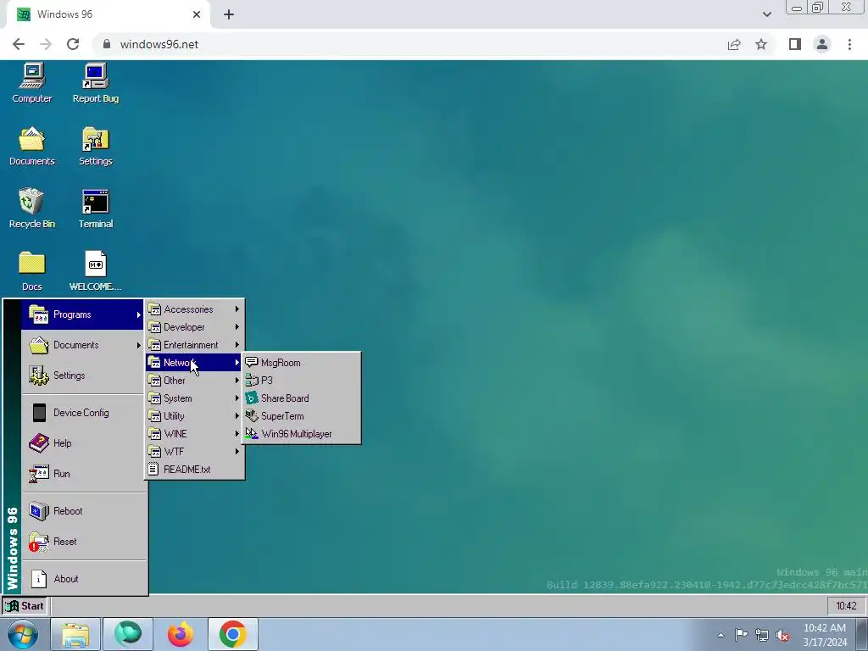This screenshot has width=868, height=651.
Task: Expand the Utility submenu
Action: (194, 415)
